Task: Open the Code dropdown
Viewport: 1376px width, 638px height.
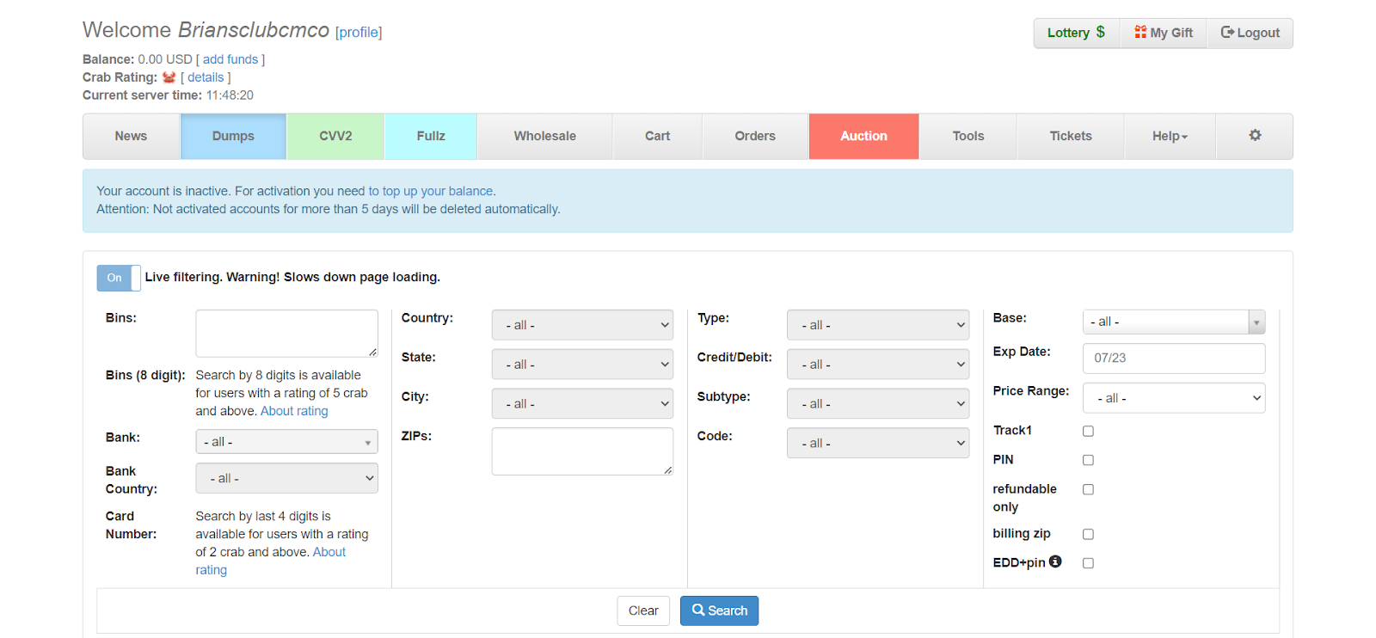Action: (x=878, y=443)
